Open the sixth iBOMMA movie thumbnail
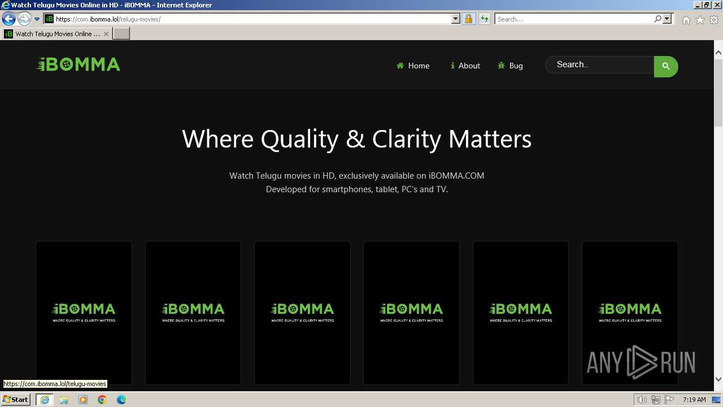Image resolution: width=723 pixels, height=407 pixels. 630,313
